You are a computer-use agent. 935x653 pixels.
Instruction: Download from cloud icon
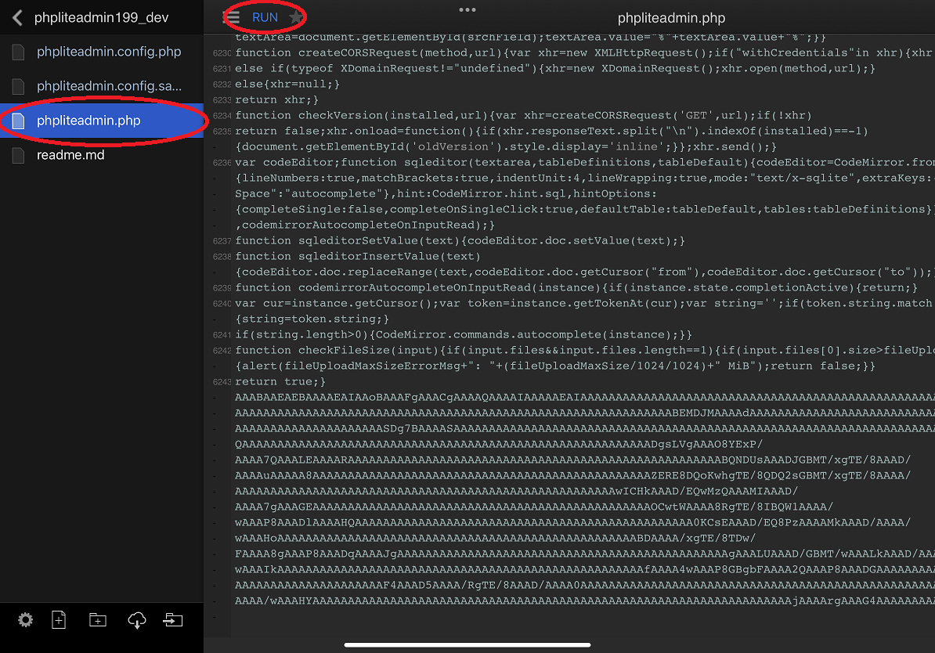[x=136, y=620]
